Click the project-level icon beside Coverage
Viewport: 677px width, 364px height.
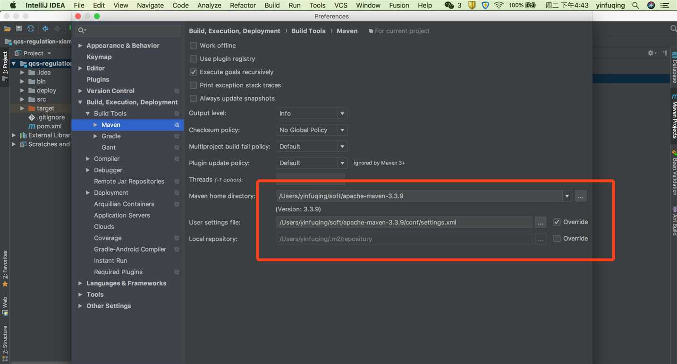[x=177, y=238]
